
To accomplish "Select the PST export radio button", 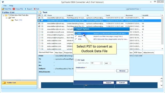I will (x=76, y=33).
